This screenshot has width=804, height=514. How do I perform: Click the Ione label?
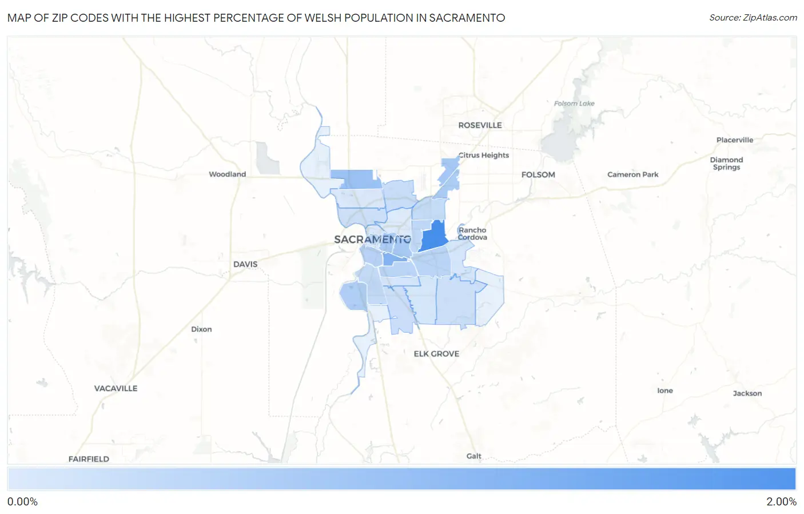[x=665, y=391]
